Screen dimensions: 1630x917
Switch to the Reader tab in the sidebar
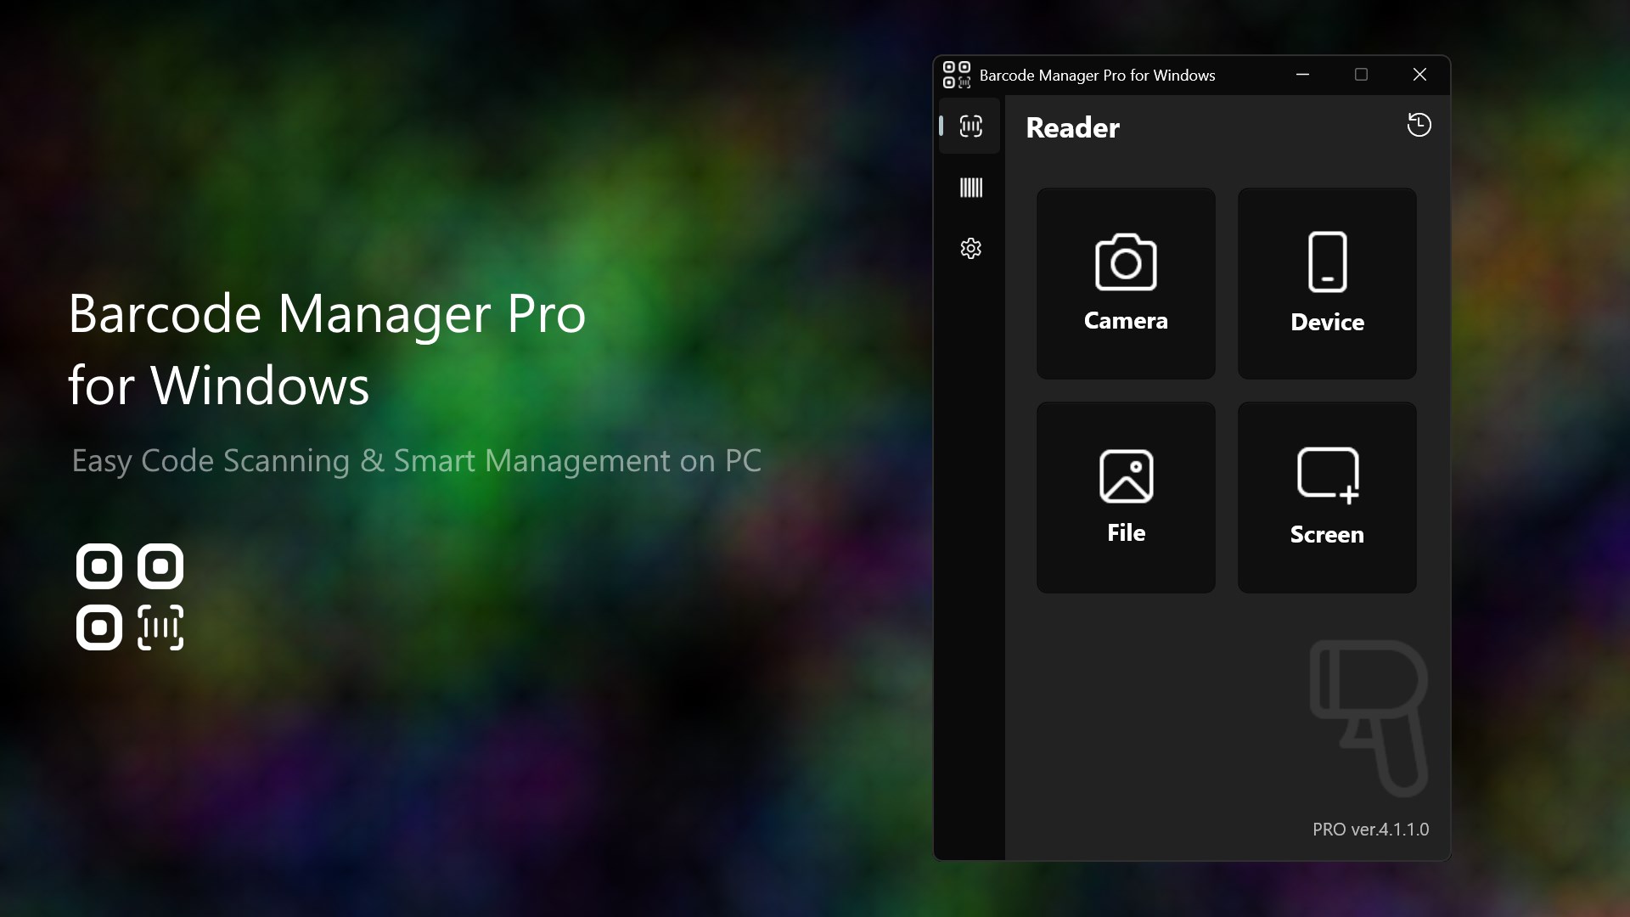[x=970, y=125]
